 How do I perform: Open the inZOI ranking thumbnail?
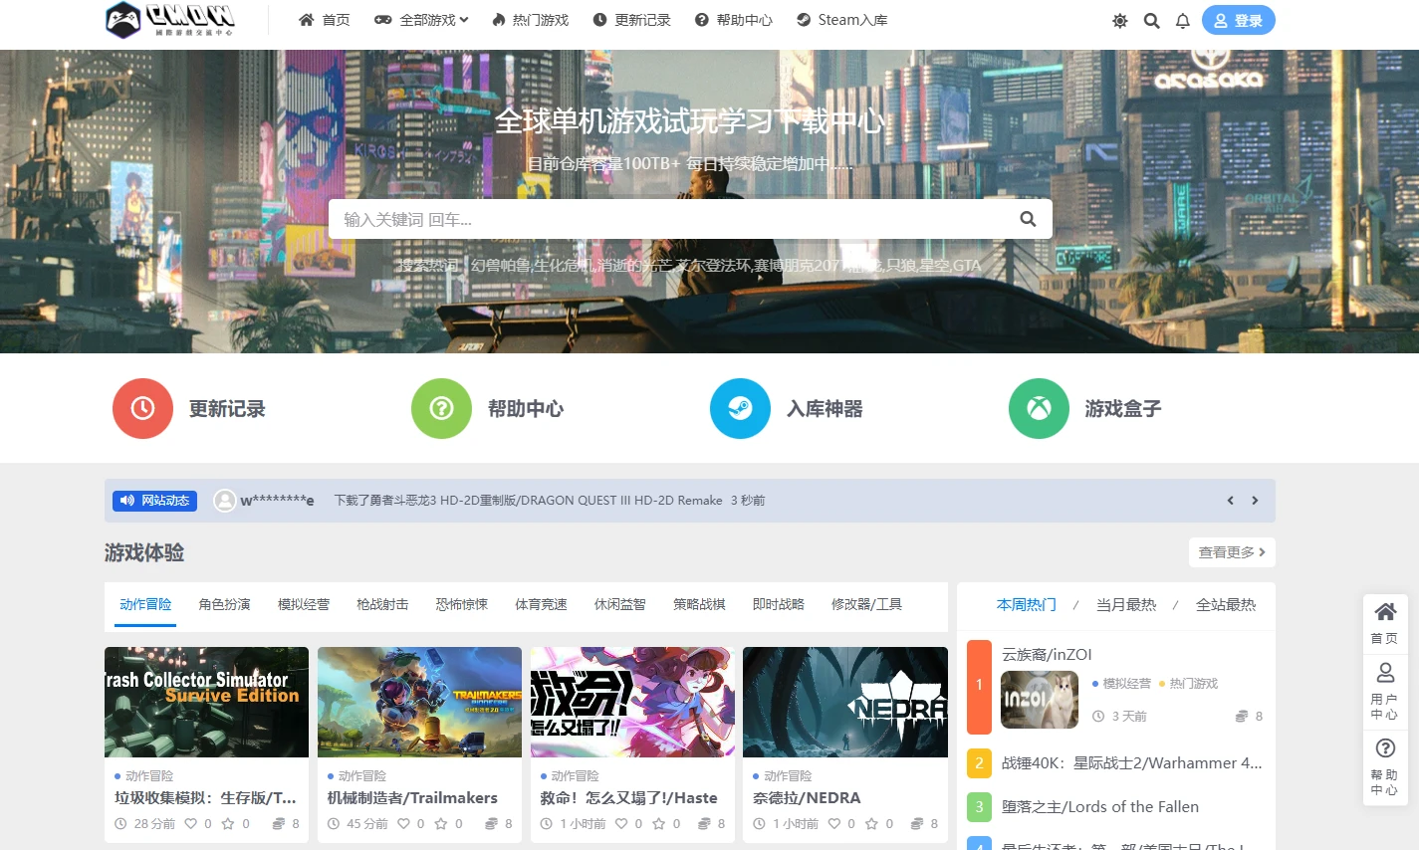click(1040, 700)
